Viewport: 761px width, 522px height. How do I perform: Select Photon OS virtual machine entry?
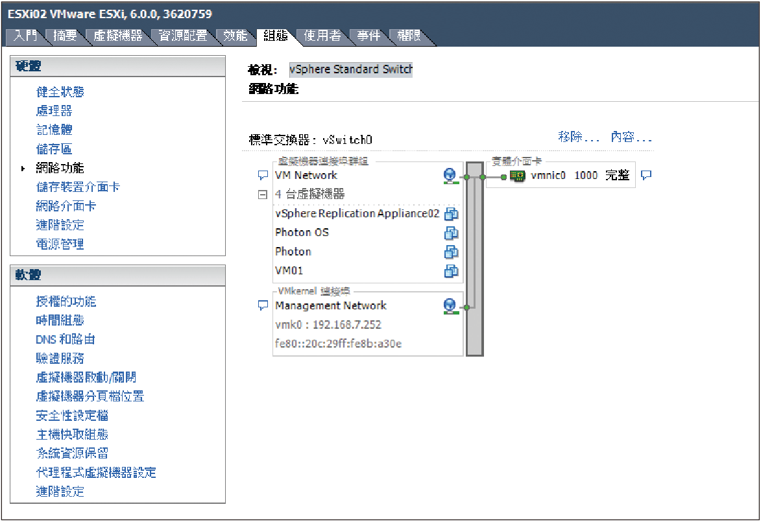point(302,232)
